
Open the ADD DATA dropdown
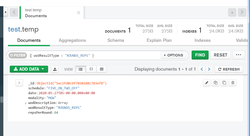coord(29,69)
